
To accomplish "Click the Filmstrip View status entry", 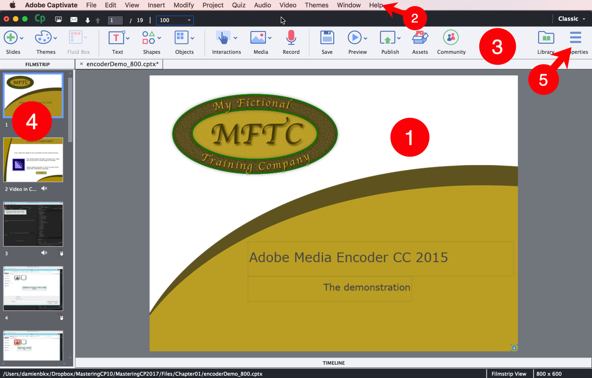I will (x=509, y=374).
